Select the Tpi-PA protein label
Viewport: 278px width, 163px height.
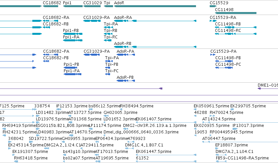point(112,58)
